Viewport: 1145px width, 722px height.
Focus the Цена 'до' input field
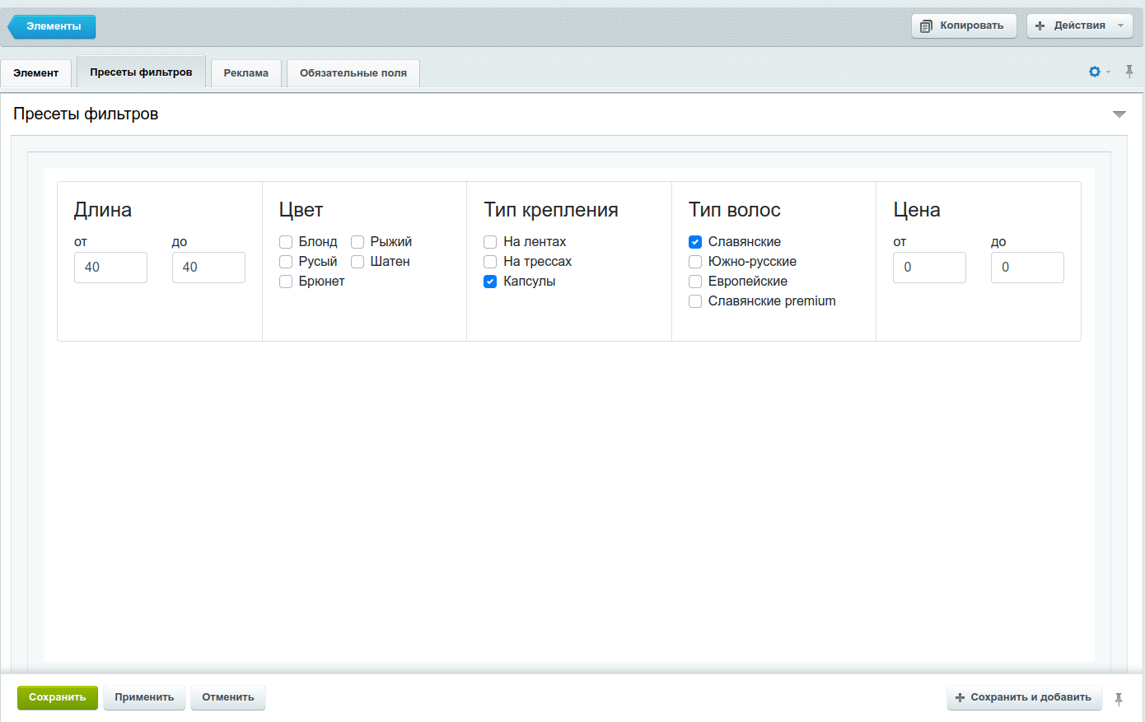[1026, 268]
